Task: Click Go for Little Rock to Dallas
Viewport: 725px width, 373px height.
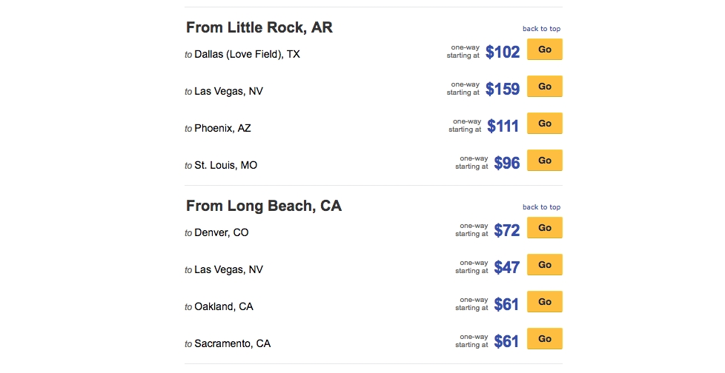Action: point(544,50)
